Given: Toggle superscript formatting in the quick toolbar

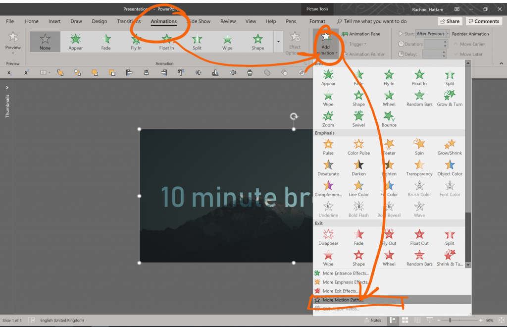Looking at the screenshot, I should [26, 72].
